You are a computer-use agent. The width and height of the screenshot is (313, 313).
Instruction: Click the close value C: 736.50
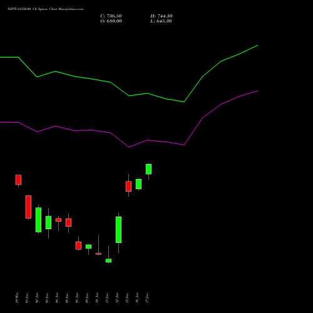tap(111, 16)
